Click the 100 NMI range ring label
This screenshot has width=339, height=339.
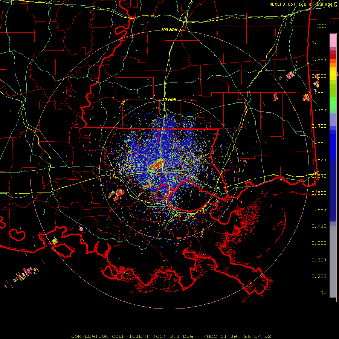pyautogui.click(x=169, y=30)
